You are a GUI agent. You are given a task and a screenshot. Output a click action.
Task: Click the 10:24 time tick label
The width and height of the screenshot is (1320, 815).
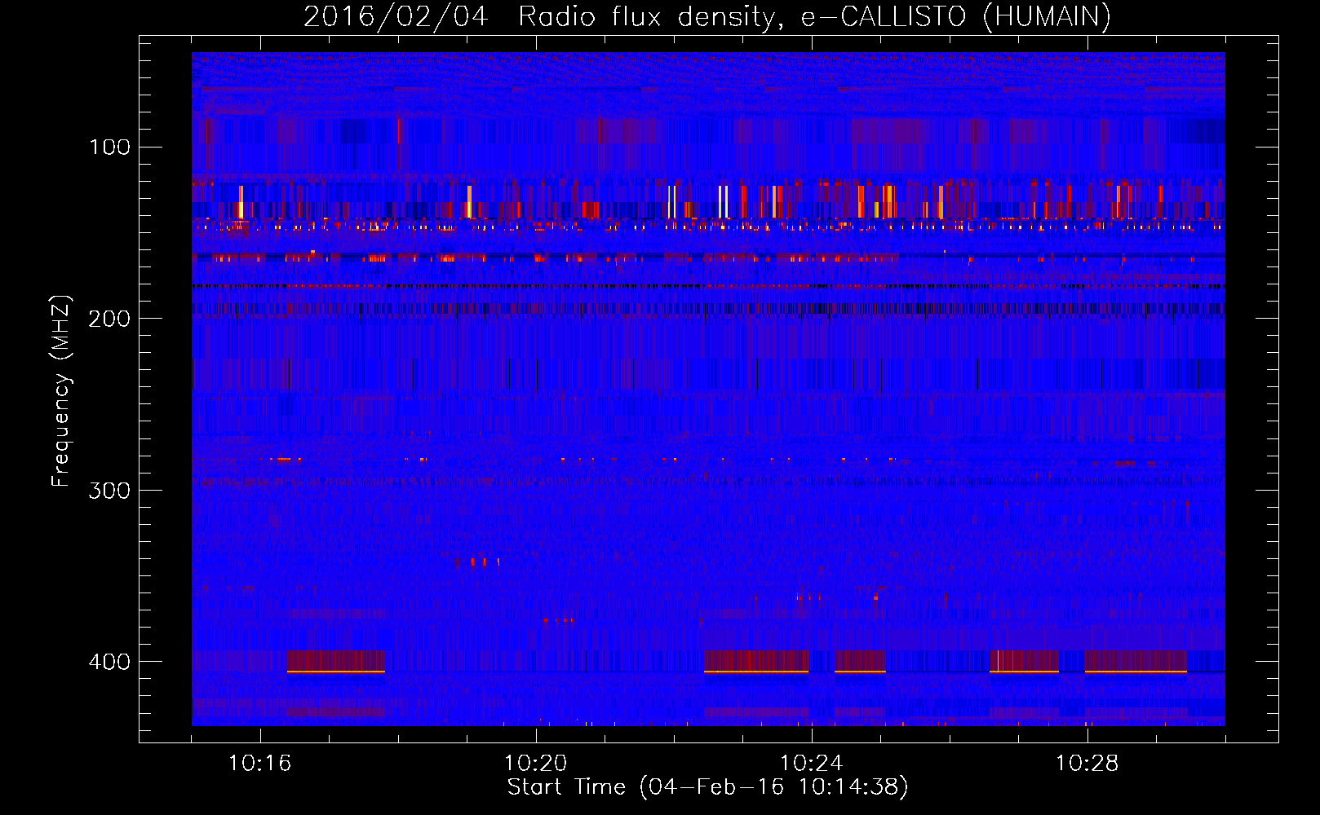click(x=811, y=763)
